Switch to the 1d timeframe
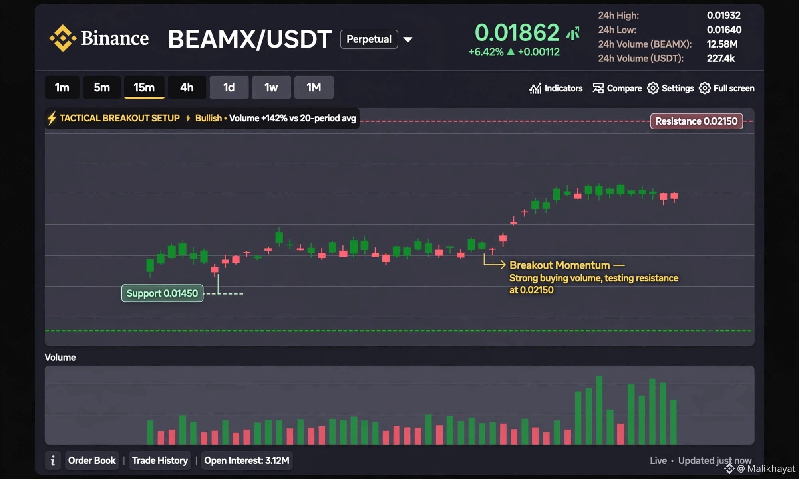The width and height of the screenshot is (799, 479). coord(229,87)
